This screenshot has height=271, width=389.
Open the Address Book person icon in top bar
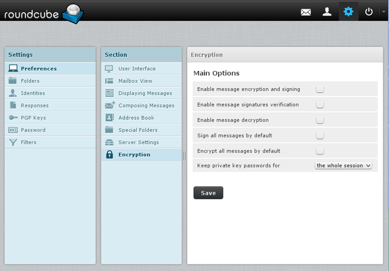327,12
